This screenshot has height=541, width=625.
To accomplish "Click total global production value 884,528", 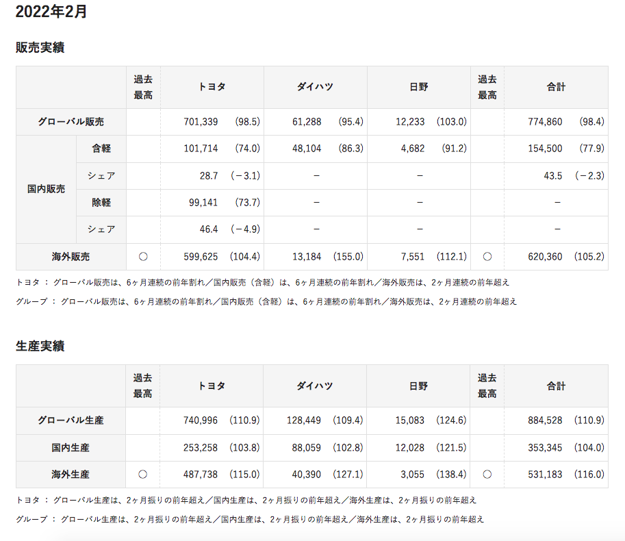I will pos(545,420).
